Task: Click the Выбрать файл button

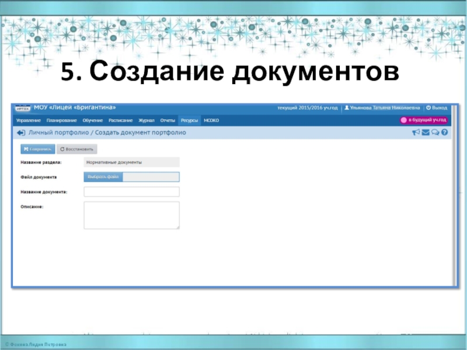Action: click(103, 177)
